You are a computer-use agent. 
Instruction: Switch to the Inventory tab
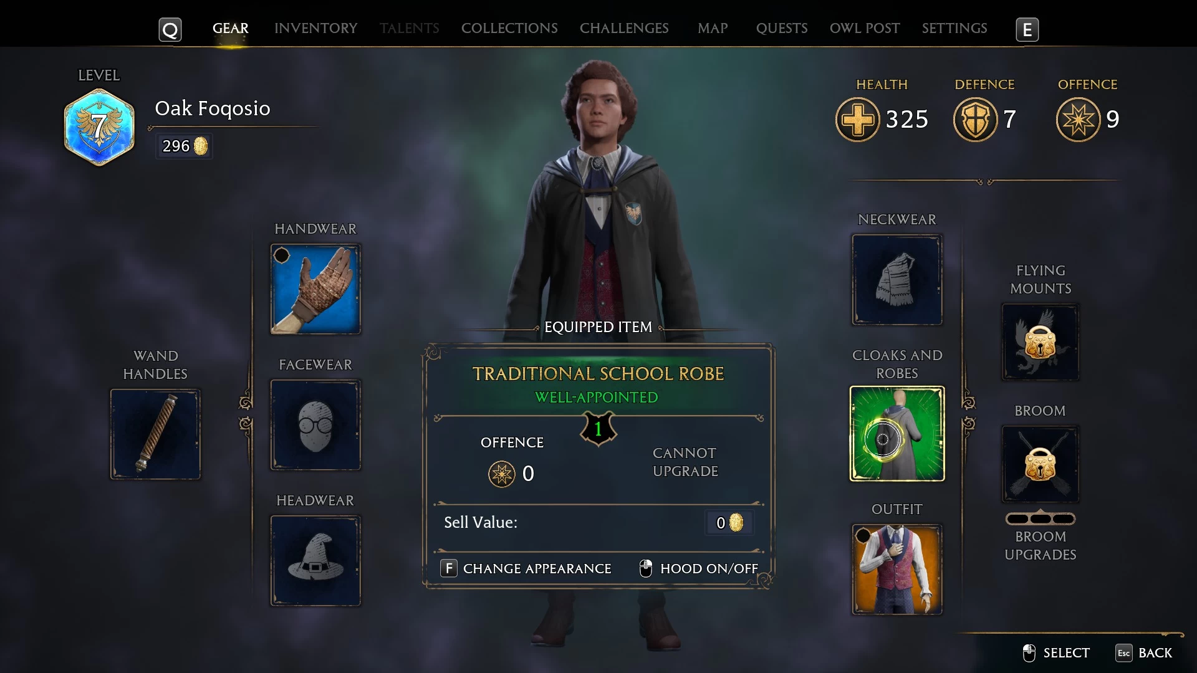[316, 28]
